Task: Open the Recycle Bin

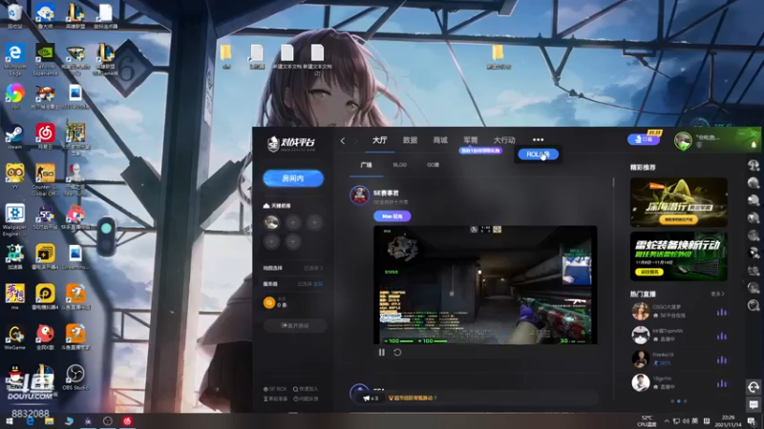Action: coord(14,14)
